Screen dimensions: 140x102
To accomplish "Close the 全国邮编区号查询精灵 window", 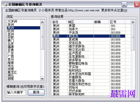I will coord(137,4).
